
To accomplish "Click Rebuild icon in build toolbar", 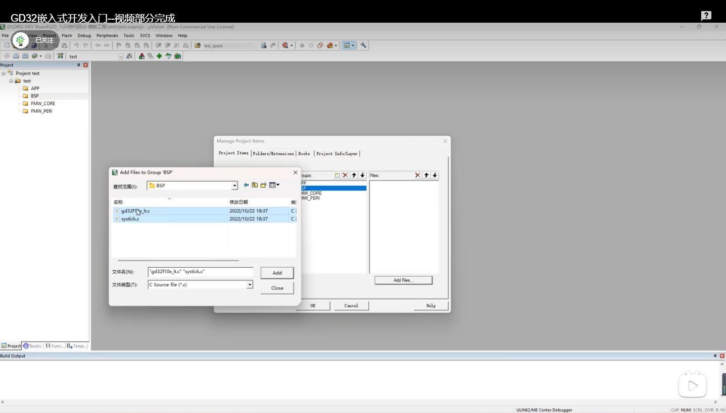I will click(25, 56).
